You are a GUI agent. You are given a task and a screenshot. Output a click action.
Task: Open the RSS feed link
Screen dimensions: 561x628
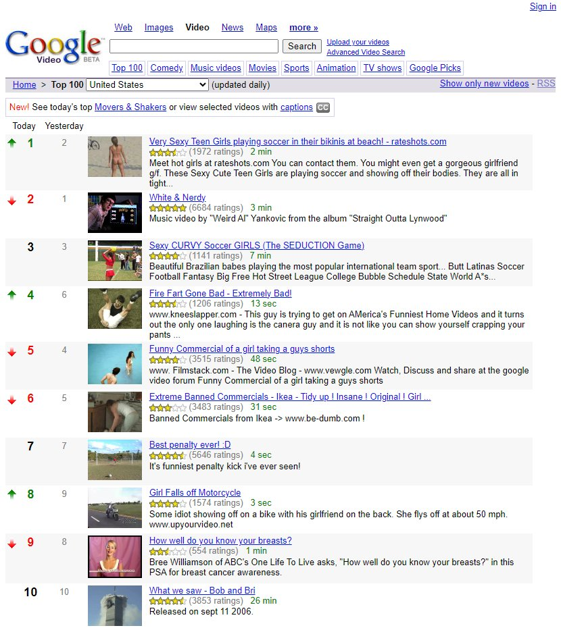click(546, 83)
